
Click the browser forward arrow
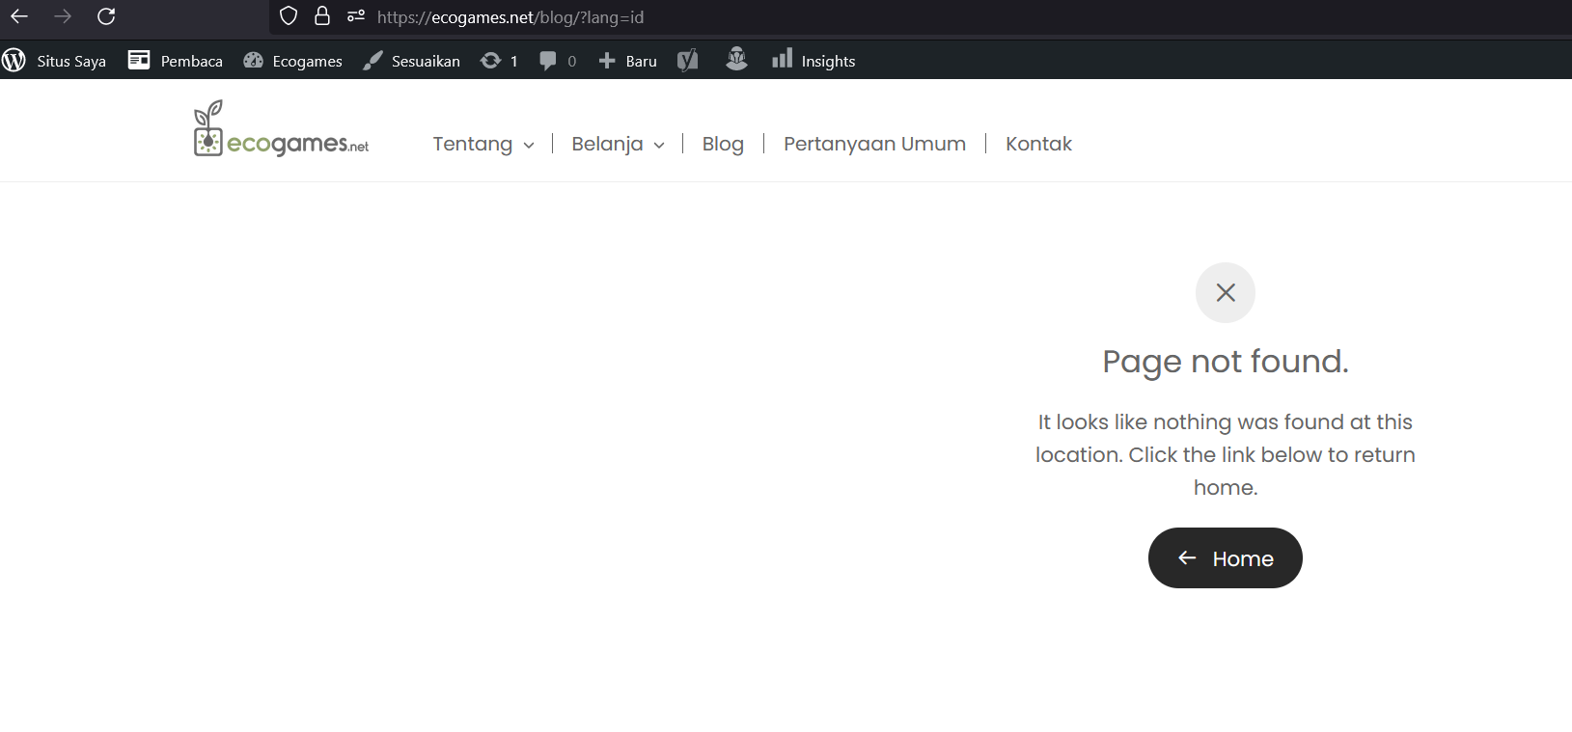point(63,16)
